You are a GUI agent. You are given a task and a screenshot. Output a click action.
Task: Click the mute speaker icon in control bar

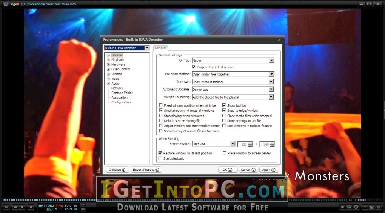click(x=342, y=207)
